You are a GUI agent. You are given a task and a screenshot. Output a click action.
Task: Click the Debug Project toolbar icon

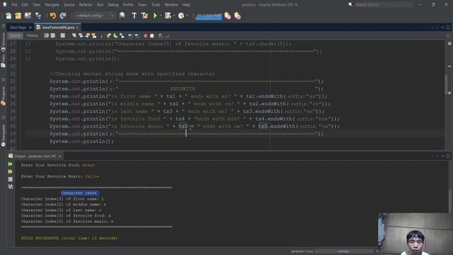[168, 16]
